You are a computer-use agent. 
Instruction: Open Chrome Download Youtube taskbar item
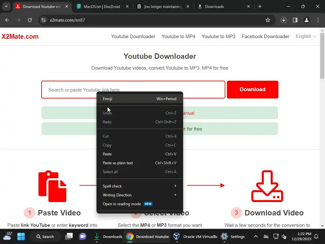tap(147, 236)
